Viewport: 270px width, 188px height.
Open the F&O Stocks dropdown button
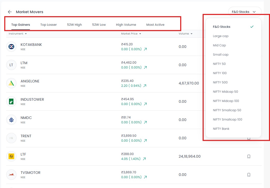[x=245, y=12]
